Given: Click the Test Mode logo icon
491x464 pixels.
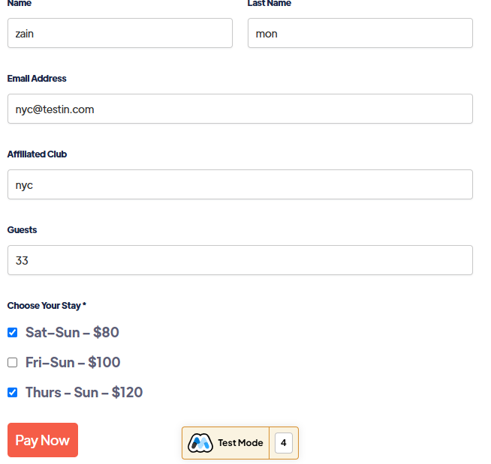Looking at the screenshot, I should 200,443.
